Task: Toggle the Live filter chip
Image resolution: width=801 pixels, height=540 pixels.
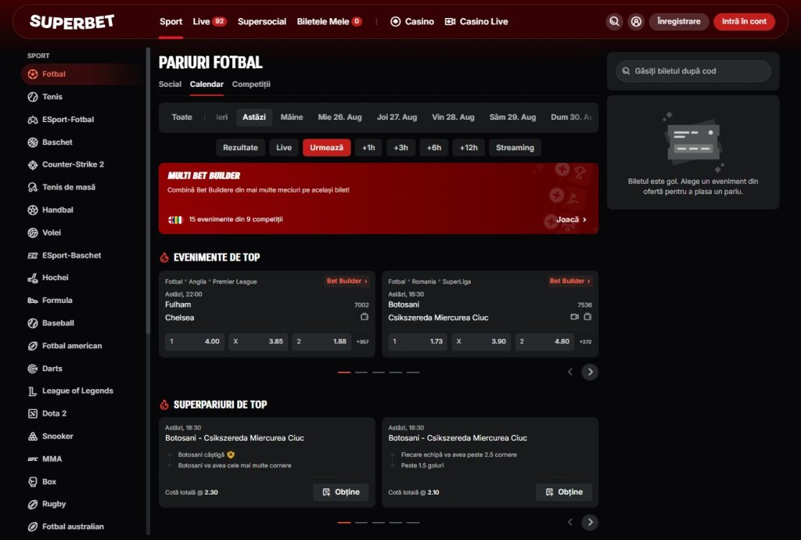Action: point(284,148)
